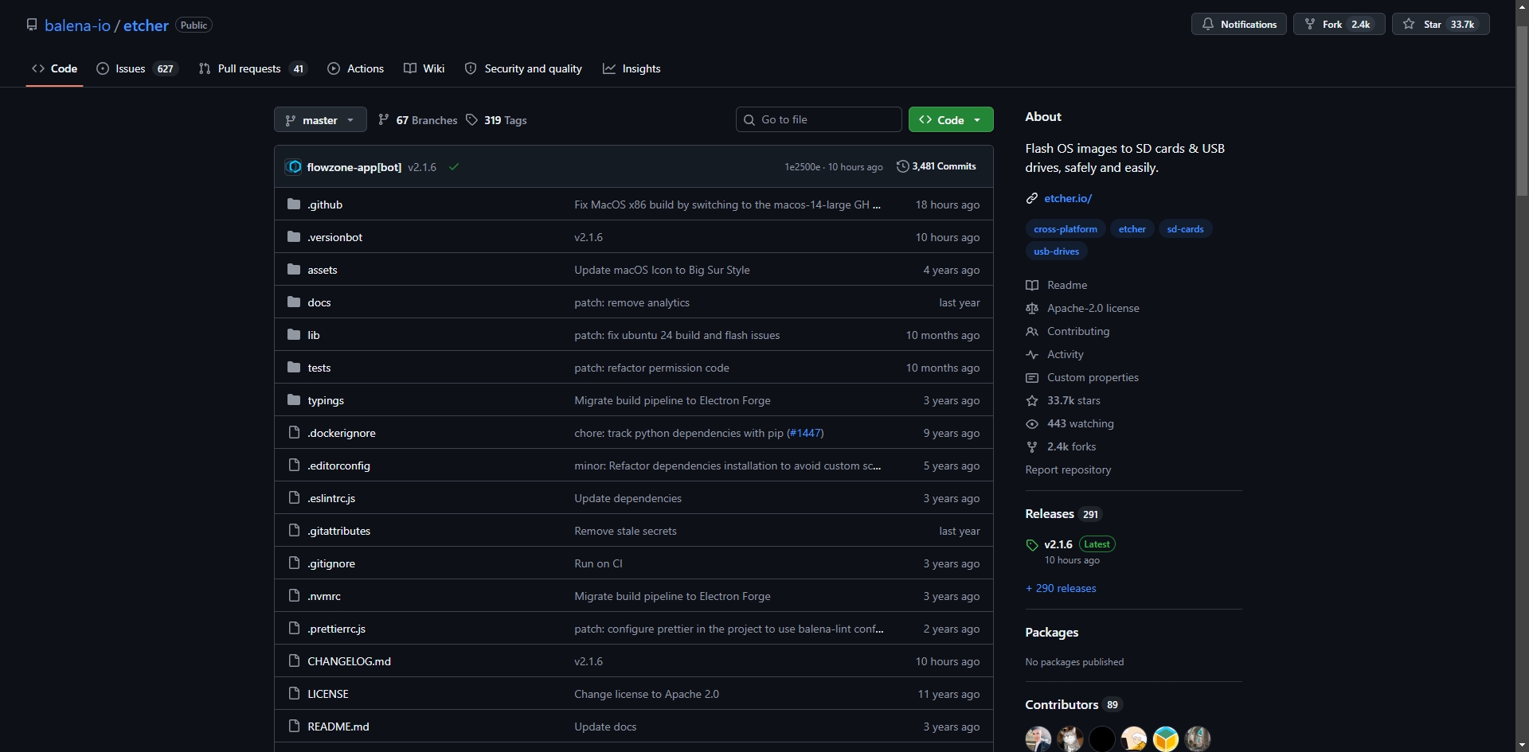Open the 67 Branches link

418,120
